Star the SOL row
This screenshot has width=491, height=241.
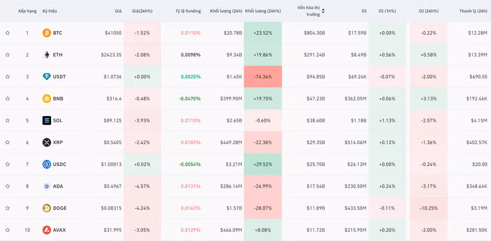(7, 120)
